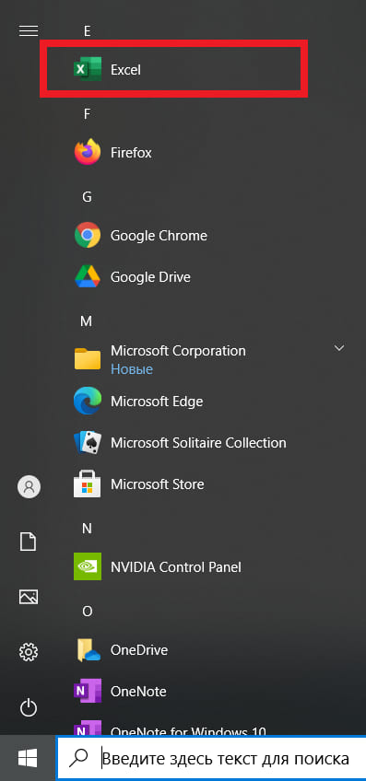Click the Windows Start button
The height and width of the screenshot is (781, 366).
coord(28,758)
